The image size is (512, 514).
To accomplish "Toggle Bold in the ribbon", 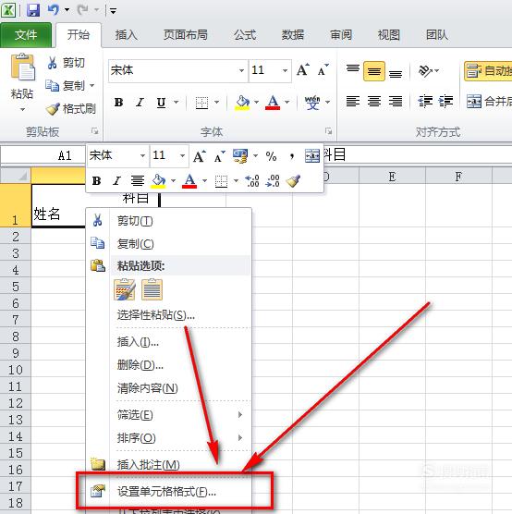I will 118,103.
